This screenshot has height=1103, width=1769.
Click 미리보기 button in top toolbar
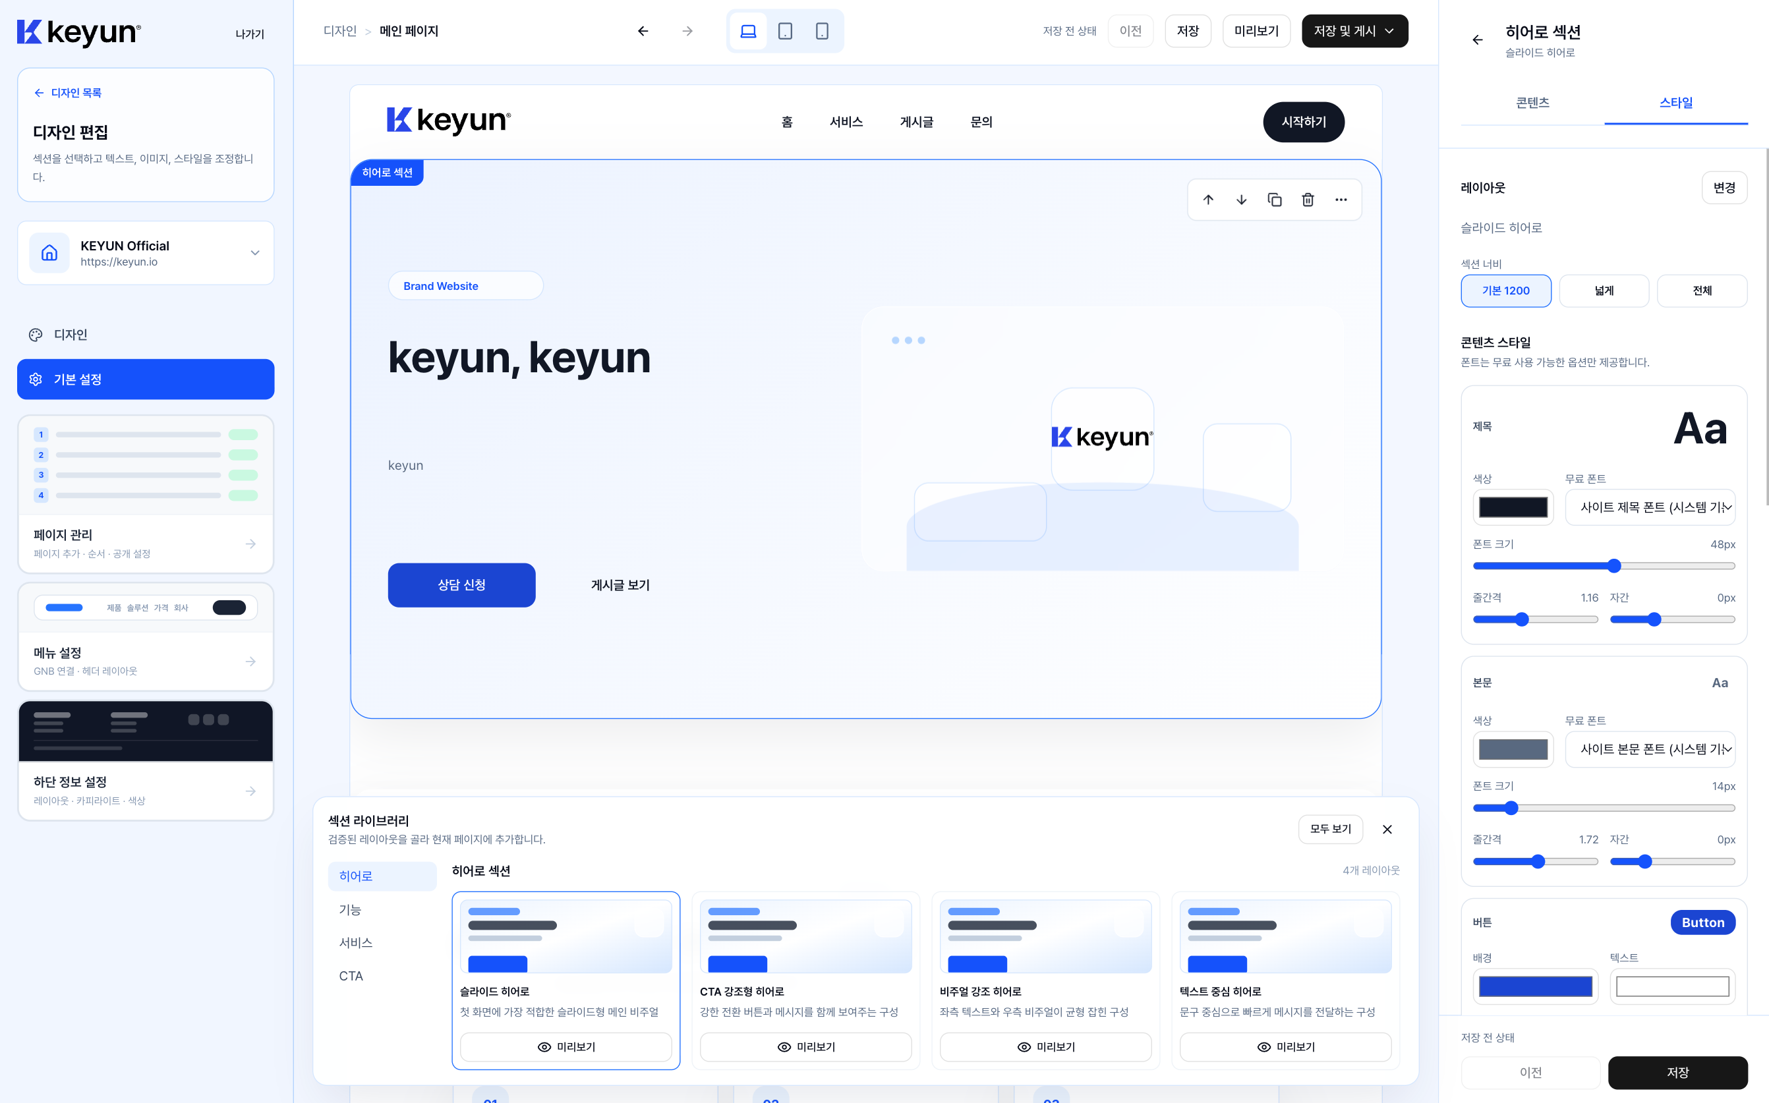(1256, 32)
